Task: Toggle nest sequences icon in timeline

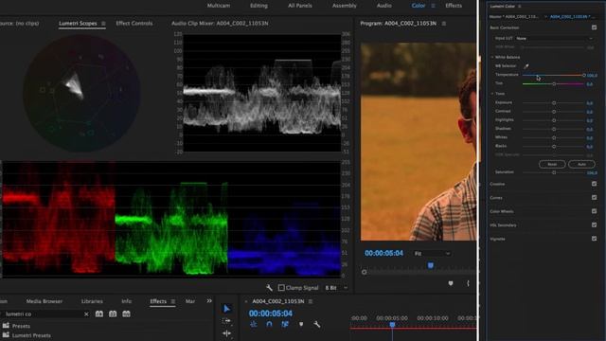Action: (254, 324)
